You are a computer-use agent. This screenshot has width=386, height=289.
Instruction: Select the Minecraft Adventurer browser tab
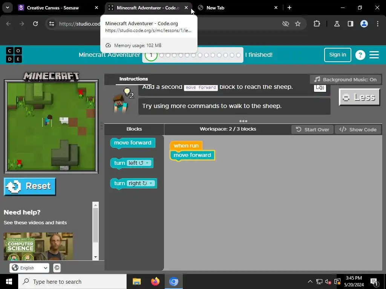click(x=148, y=8)
